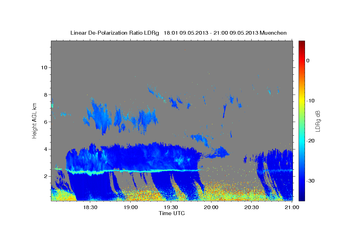
Task: Click the 21:00 time tick label
Action: (x=292, y=208)
